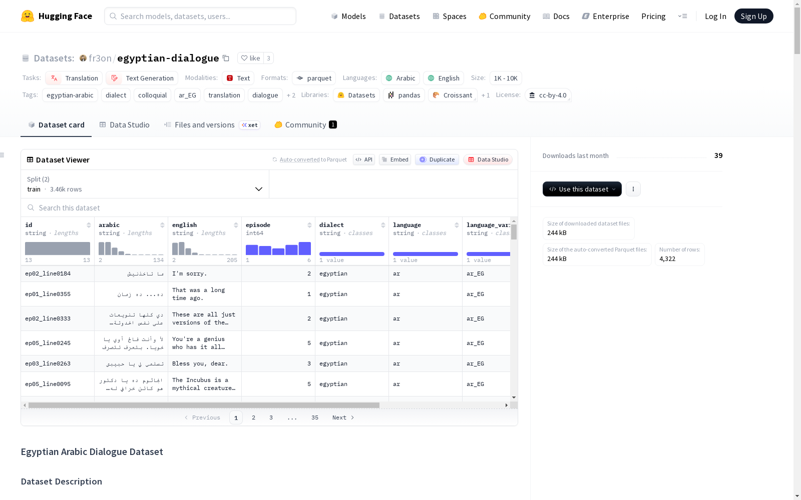Open Docs in the top navigation
The width and height of the screenshot is (801, 500).
pos(556,16)
